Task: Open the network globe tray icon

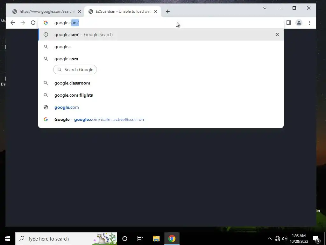Action: click(277, 239)
